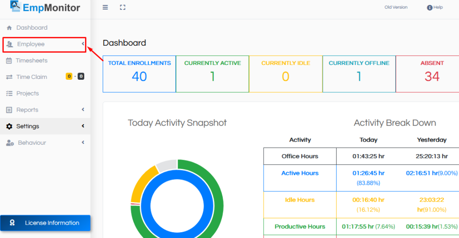Image resolution: width=459 pixels, height=238 pixels.
Task: Open the Absent card
Action: [x=428, y=74]
